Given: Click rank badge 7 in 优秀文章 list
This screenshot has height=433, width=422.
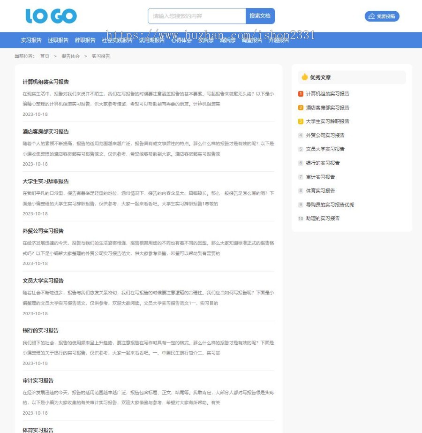Looking at the screenshot, I should [301, 177].
